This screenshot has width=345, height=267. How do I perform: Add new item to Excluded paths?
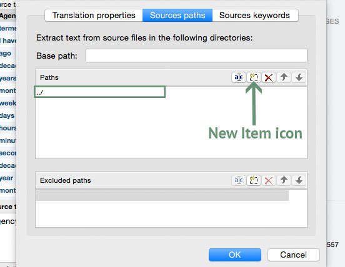tap(254, 180)
